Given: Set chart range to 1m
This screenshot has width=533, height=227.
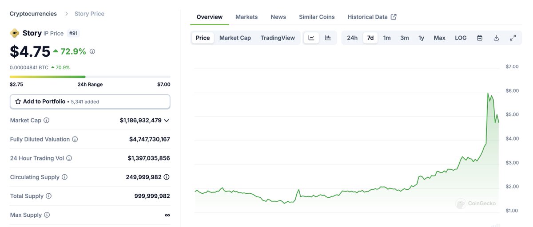Looking at the screenshot, I should pyautogui.click(x=387, y=38).
